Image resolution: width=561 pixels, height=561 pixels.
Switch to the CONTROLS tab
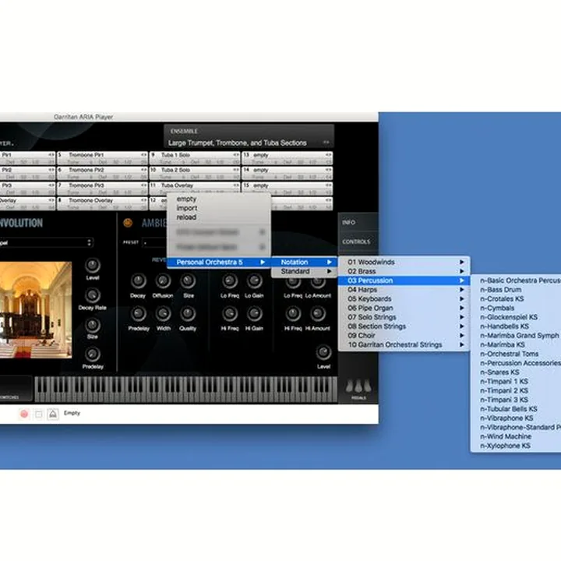pos(358,242)
